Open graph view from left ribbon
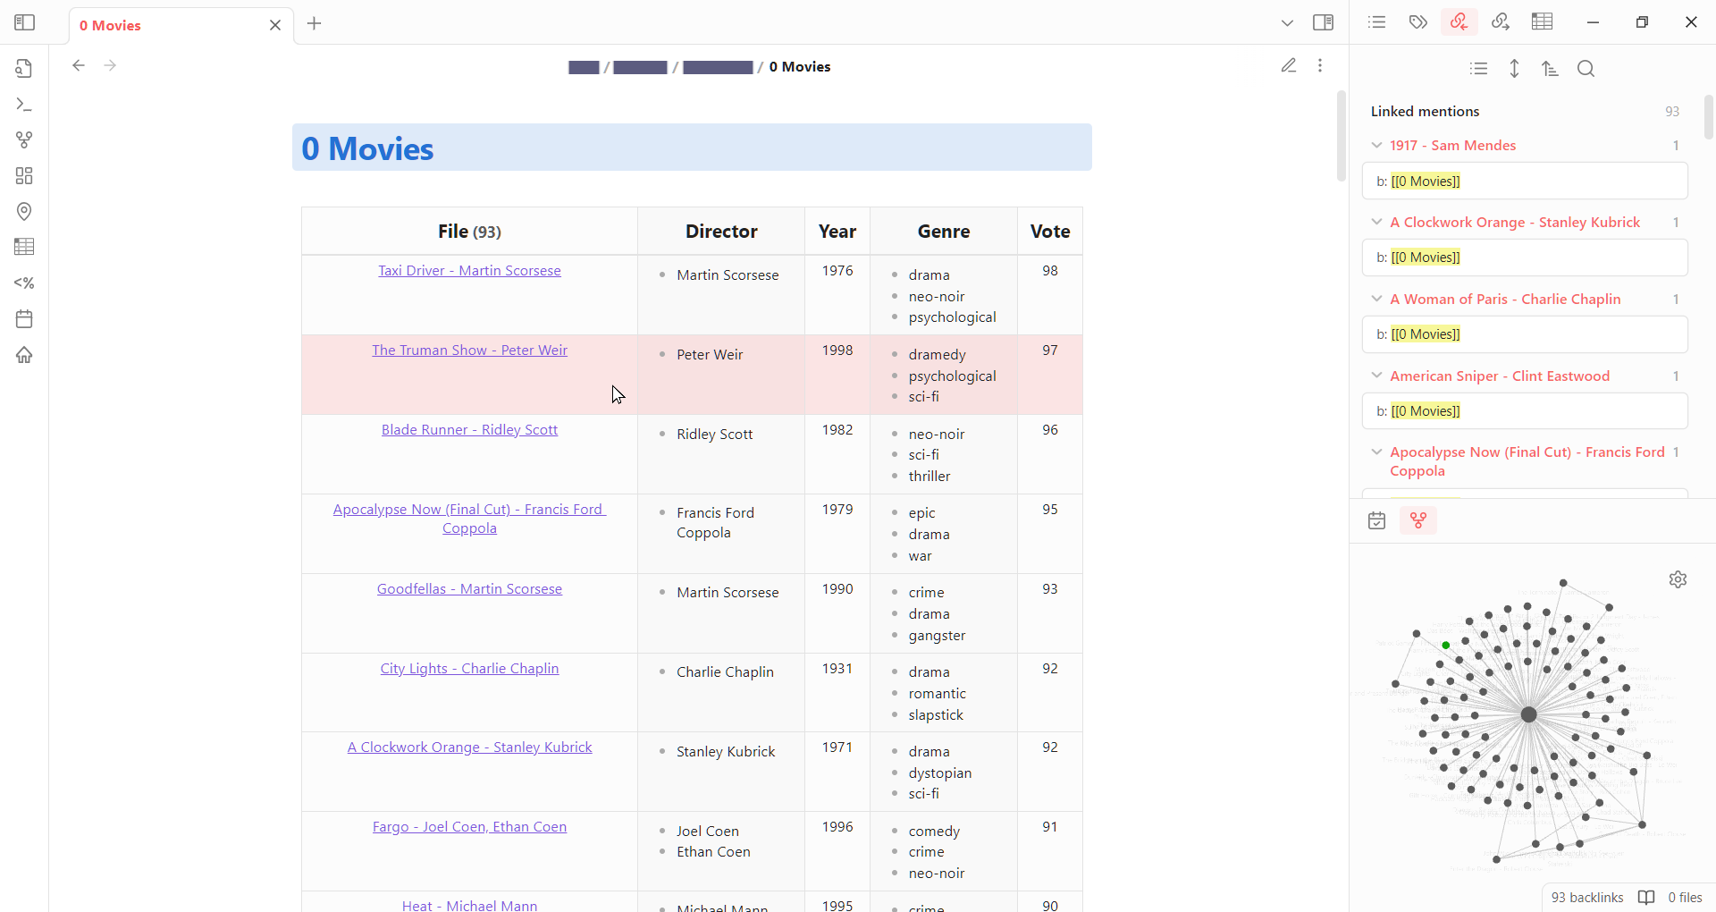Viewport: 1716px width, 912px height. pos(24,139)
